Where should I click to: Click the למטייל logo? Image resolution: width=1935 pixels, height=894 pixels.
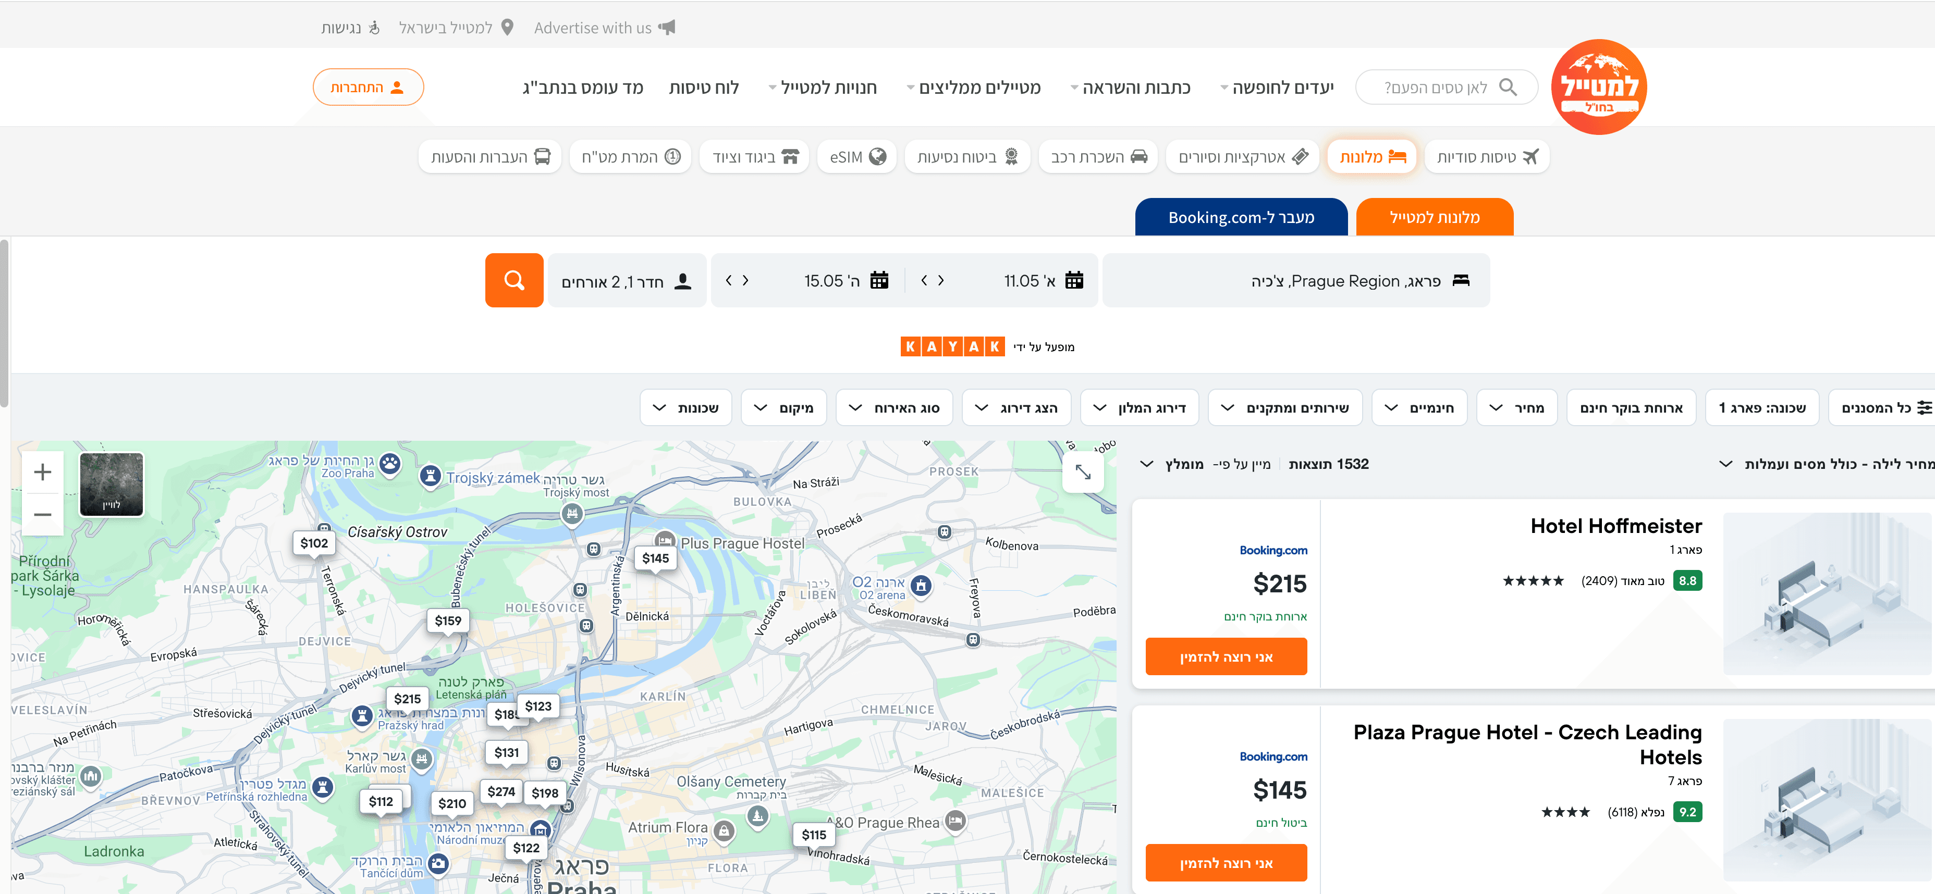point(1598,87)
